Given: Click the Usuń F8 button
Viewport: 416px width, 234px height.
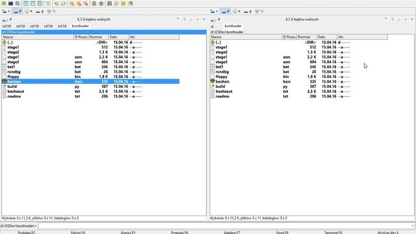Looking at the screenshot, I should tap(282, 233).
